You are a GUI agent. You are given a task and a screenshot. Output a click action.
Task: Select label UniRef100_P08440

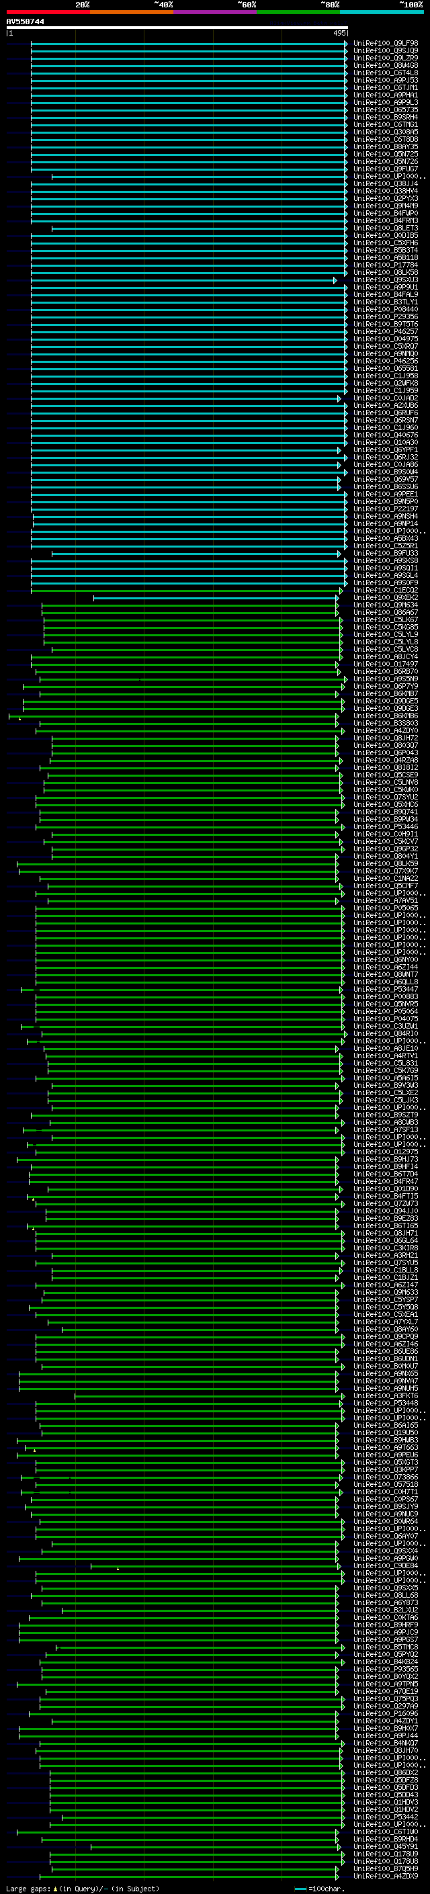(386, 310)
